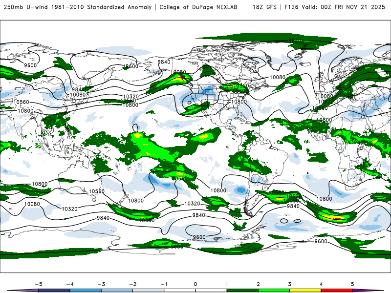Click the '18Z GFS' model run label
The image size is (391, 293).
(x=264, y=7)
